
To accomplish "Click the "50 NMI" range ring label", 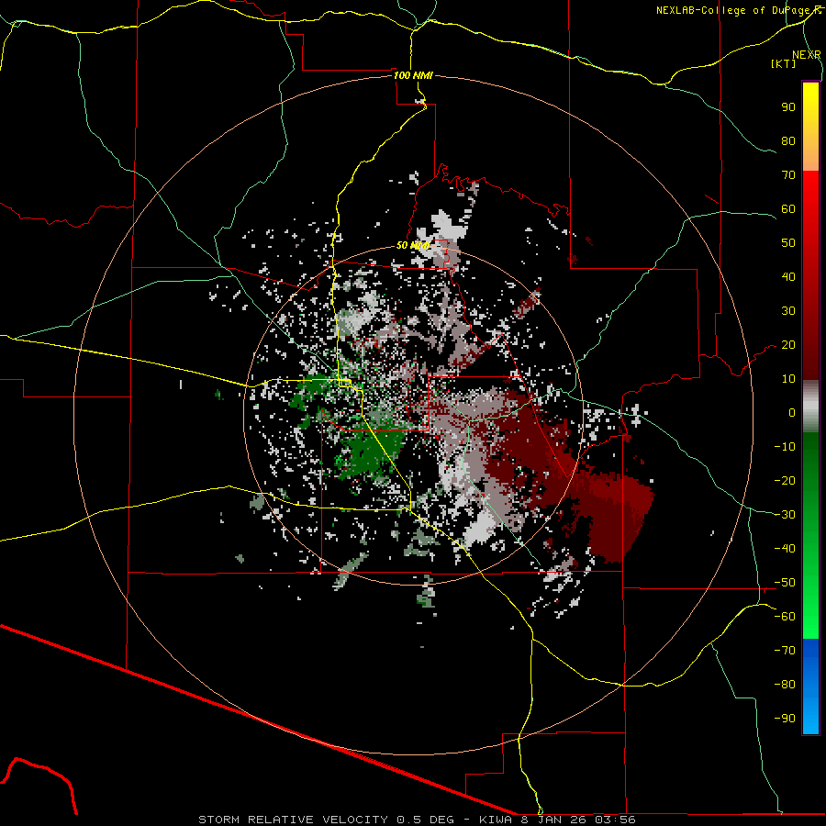I will pos(413,245).
